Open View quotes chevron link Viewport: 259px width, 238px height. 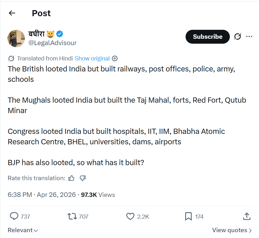point(232,230)
